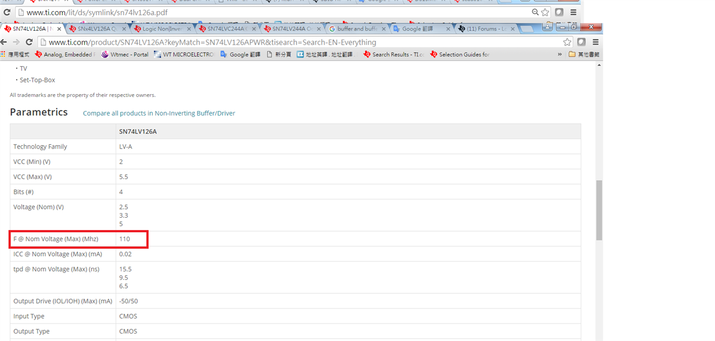Click the zoom magnifier in the back window's address bar
Image resolution: width=715 pixels, height=341 pixels.
[535, 12]
